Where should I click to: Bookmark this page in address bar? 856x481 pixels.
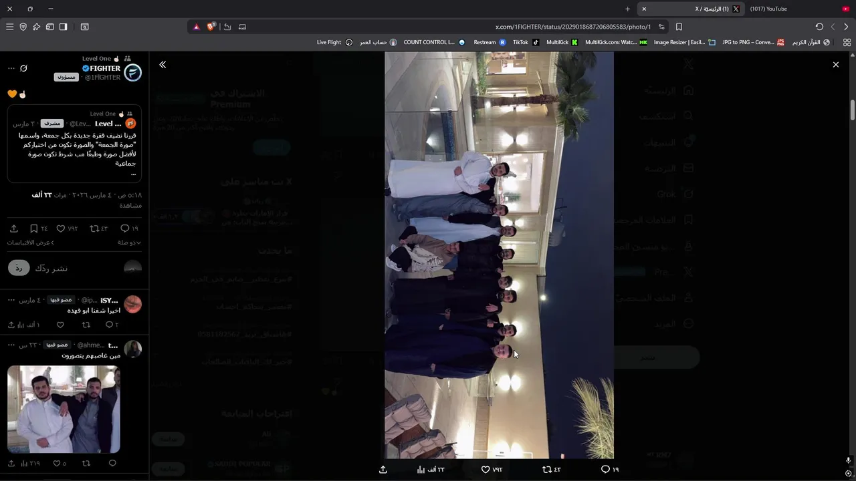(x=679, y=27)
